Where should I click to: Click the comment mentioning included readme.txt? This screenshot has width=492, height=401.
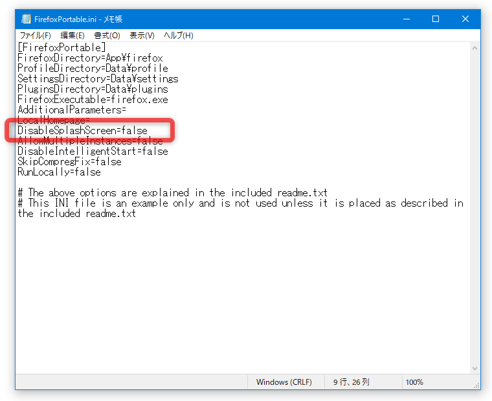click(173, 192)
